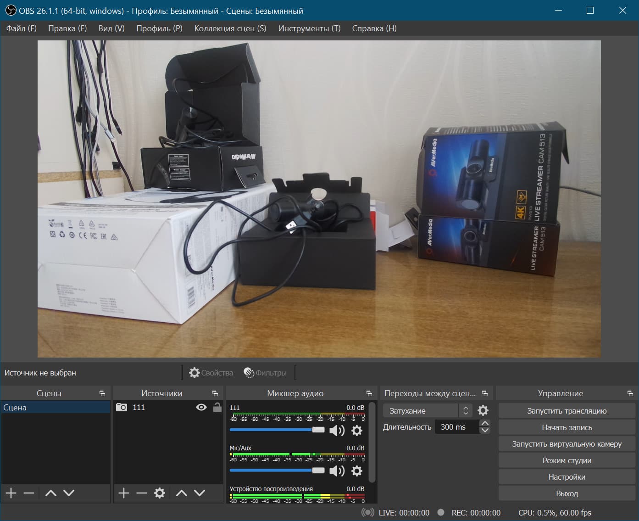This screenshot has height=521, width=639.
Task: Open source properties gear in Sources toolbar
Action: [x=159, y=493]
